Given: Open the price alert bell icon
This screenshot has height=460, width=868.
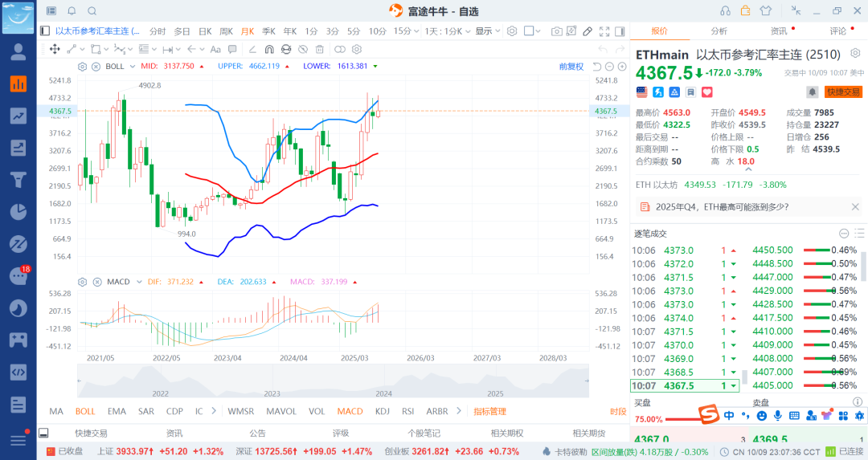Looking at the screenshot, I should (813, 92).
